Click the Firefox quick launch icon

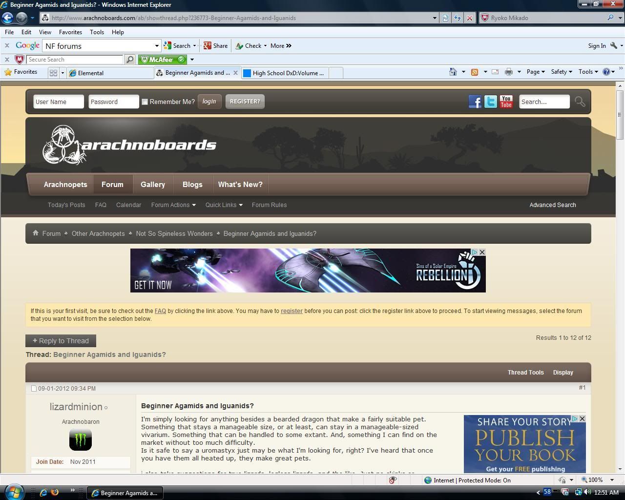click(x=55, y=492)
